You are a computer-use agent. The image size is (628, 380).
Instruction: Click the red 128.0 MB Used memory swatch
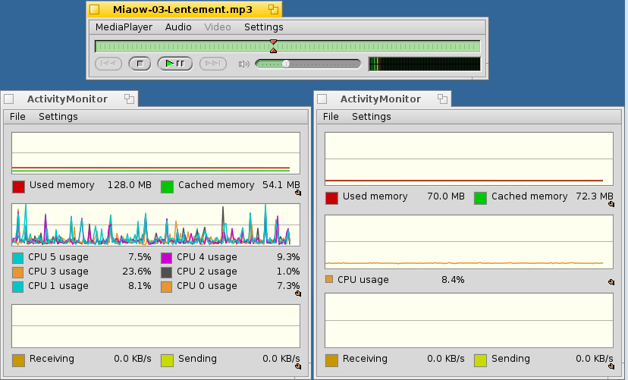pyautogui.click(x=18, y=186)
